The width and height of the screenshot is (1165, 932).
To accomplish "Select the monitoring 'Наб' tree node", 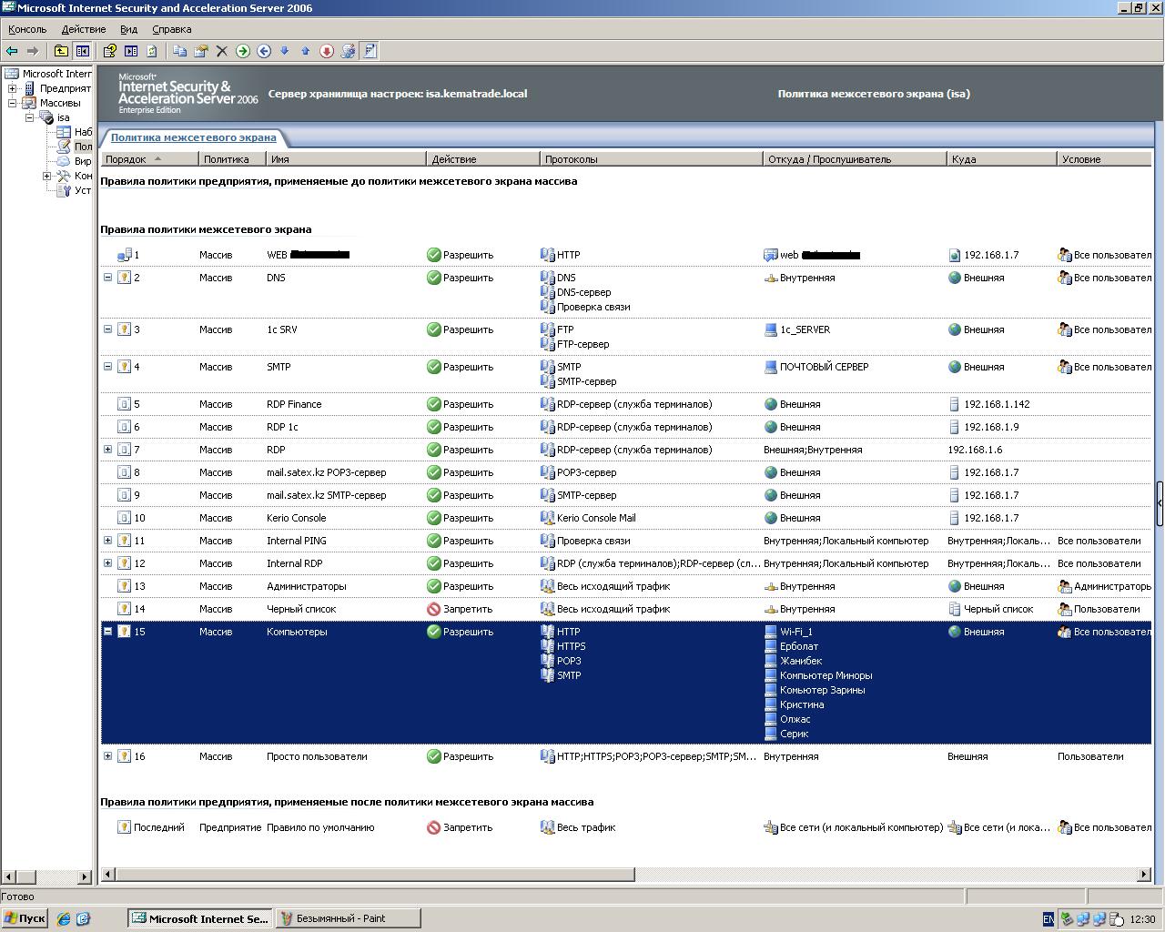I will [83, 132].
